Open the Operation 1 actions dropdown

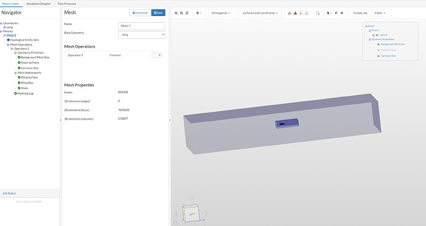tap(157, 55)
